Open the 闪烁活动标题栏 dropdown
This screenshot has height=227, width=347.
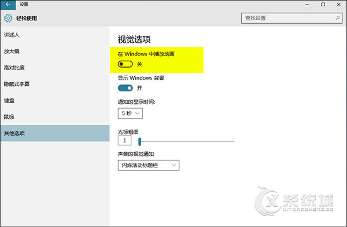pos(149,165)
